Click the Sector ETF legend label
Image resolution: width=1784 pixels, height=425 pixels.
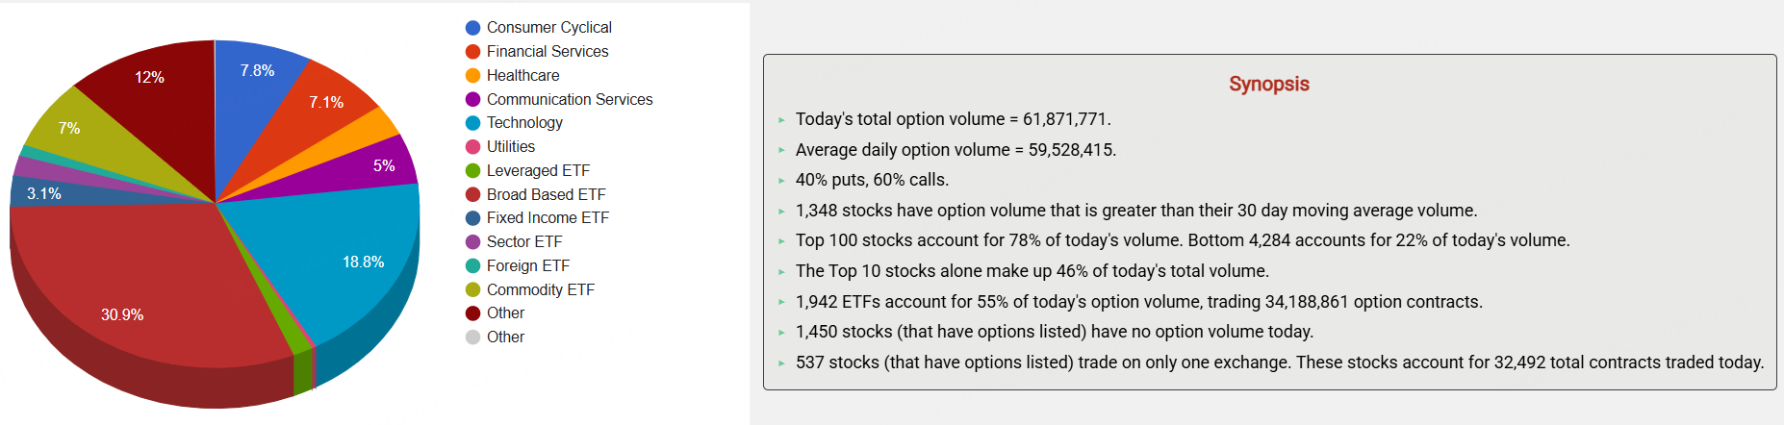click(x=524, y=242)
